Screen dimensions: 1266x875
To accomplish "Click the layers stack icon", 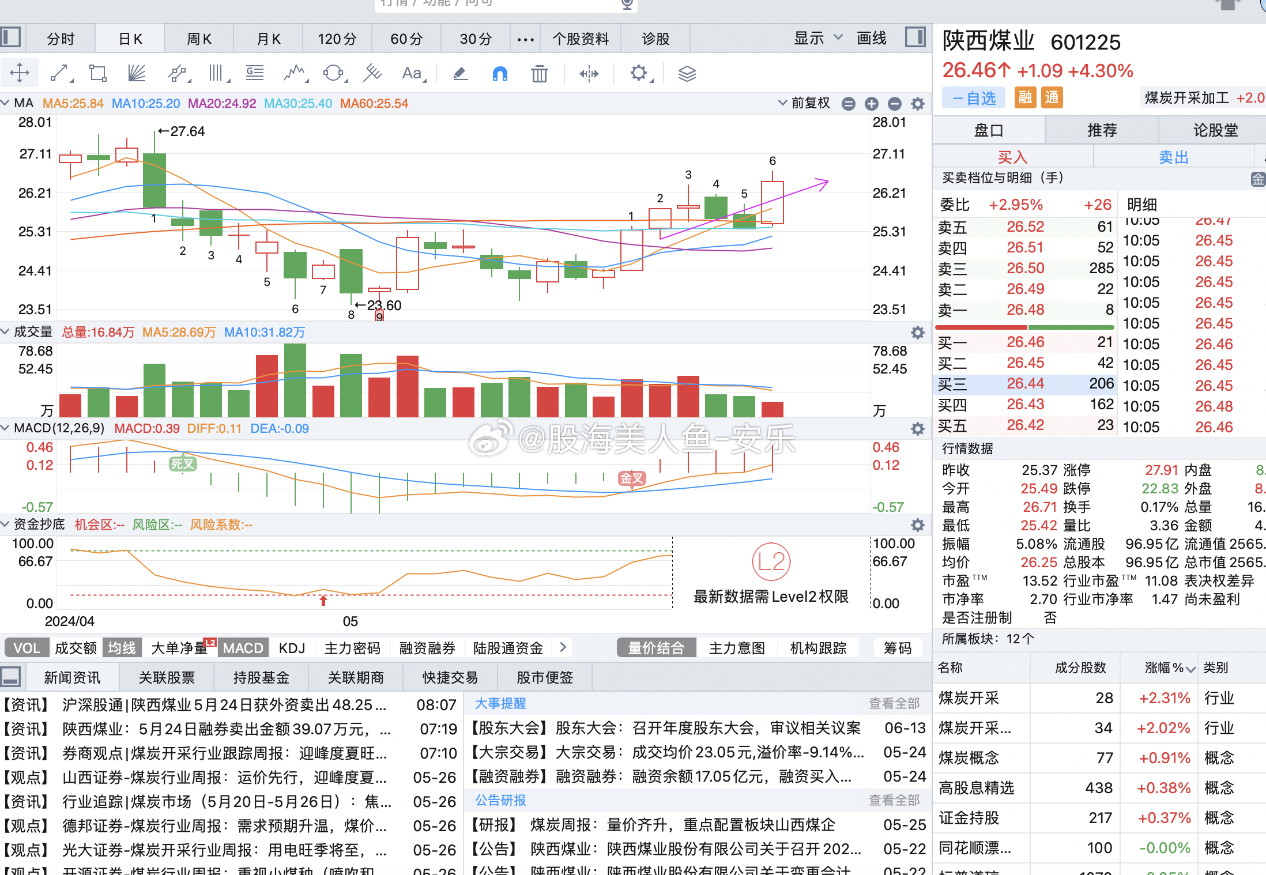I will tap(687, 73).
